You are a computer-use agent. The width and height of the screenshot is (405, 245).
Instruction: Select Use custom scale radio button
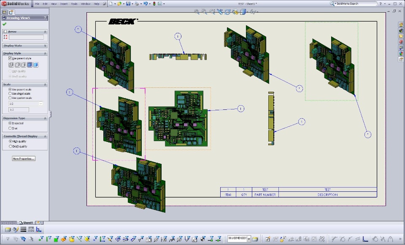tap(10, 98)
